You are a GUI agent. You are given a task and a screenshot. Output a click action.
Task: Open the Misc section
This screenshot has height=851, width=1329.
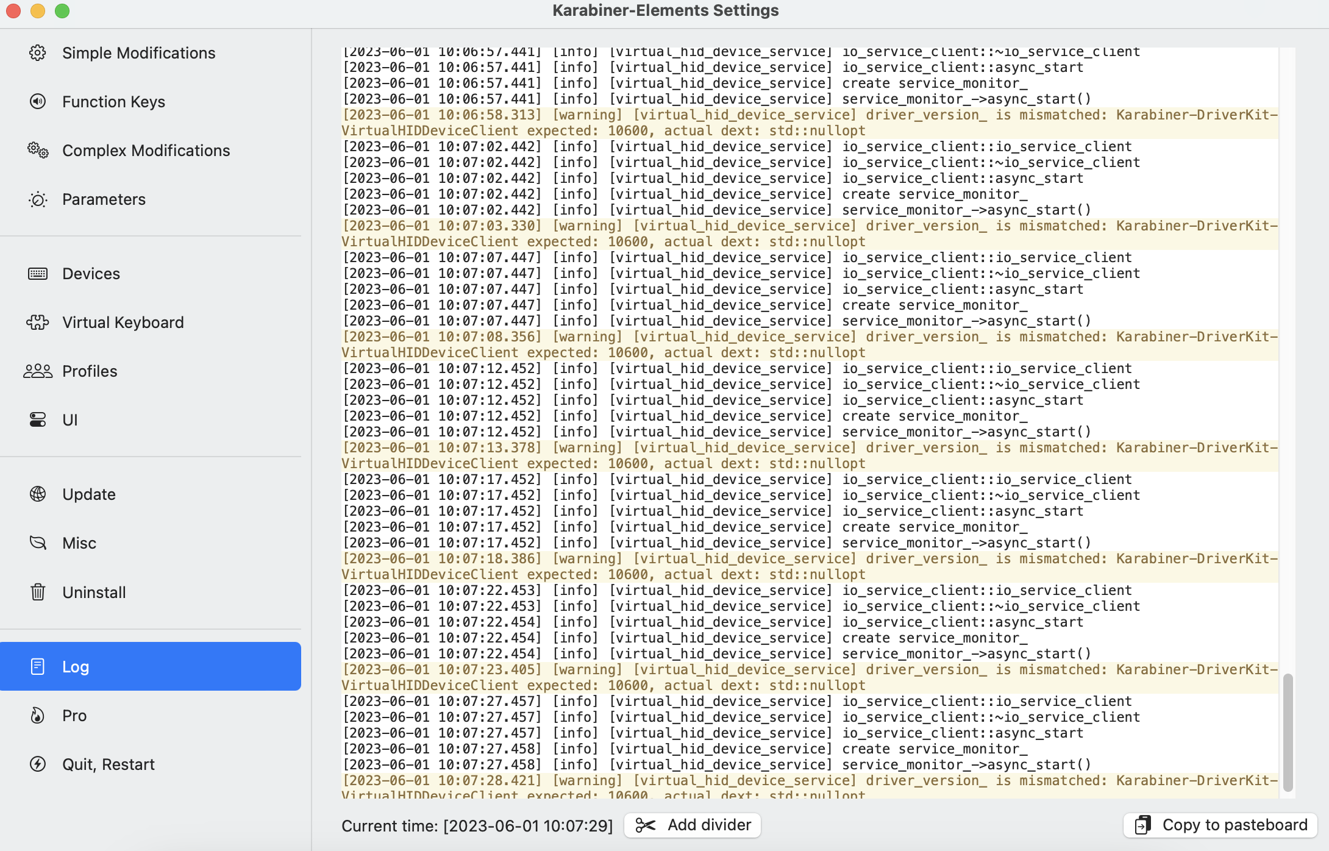pos(79,543)
